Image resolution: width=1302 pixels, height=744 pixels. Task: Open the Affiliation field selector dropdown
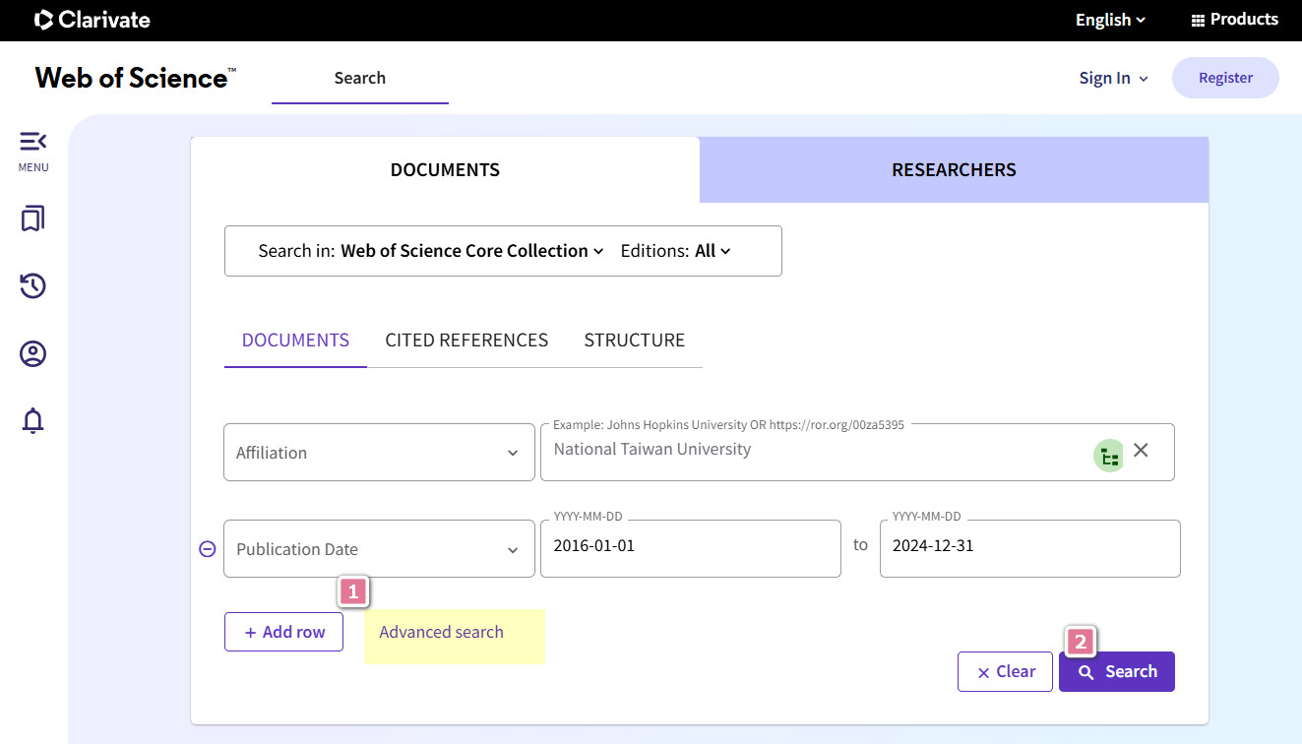379,453
